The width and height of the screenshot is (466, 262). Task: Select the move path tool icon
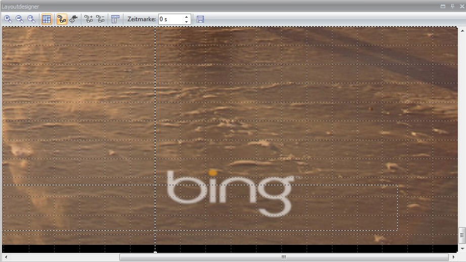point(73,19)
